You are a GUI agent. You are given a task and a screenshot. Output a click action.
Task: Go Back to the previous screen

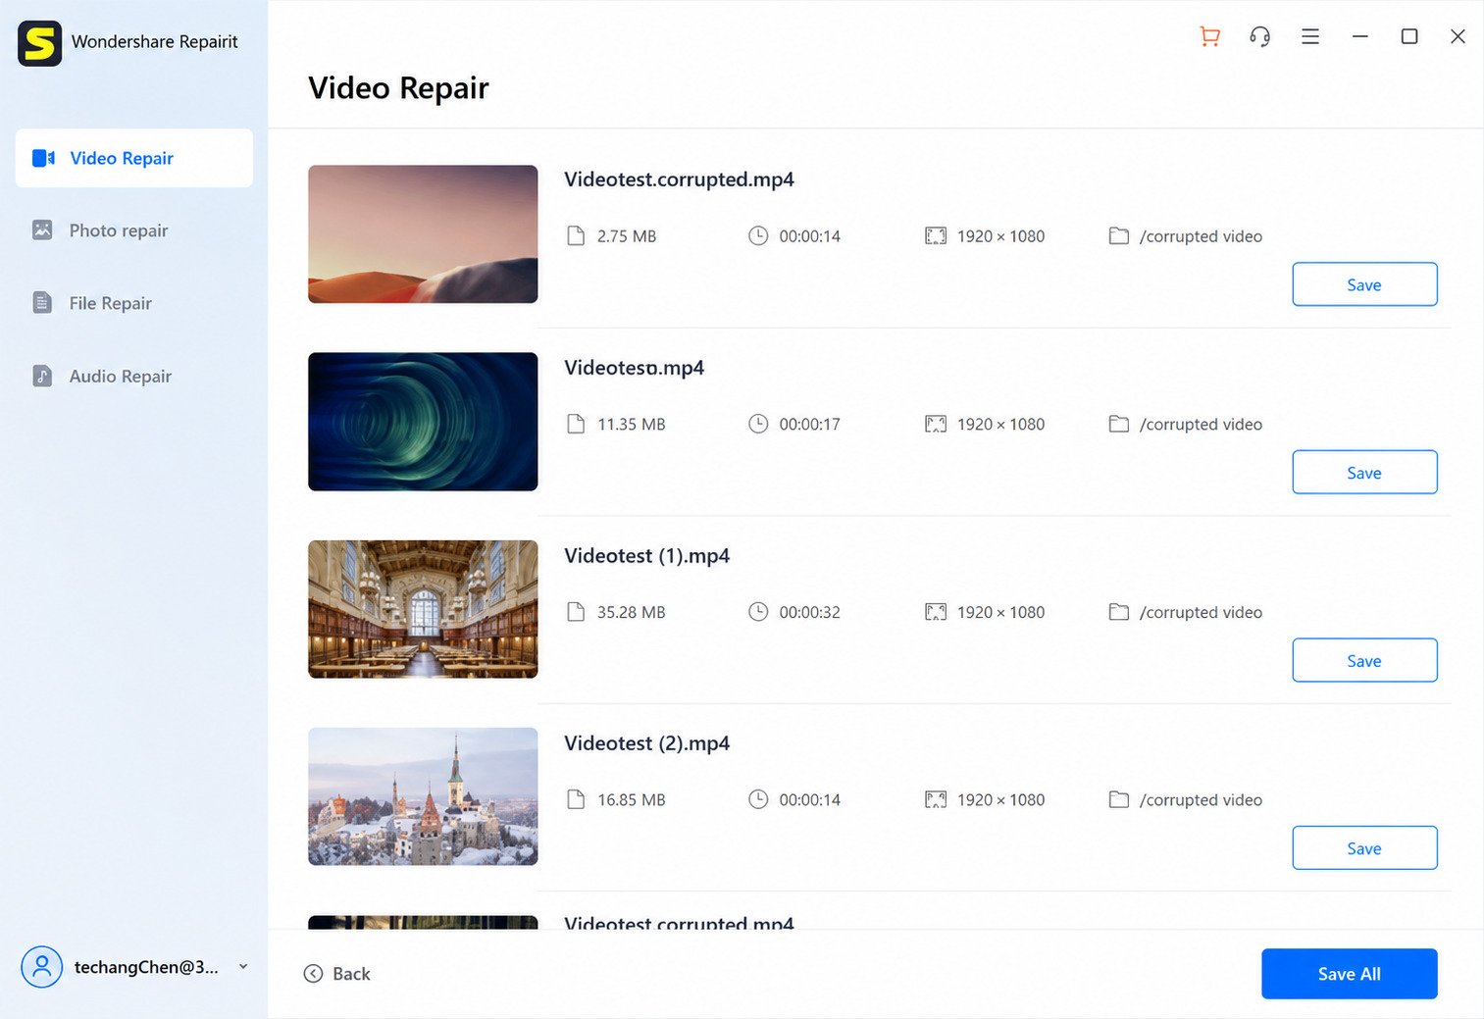[x=337, y=974]
